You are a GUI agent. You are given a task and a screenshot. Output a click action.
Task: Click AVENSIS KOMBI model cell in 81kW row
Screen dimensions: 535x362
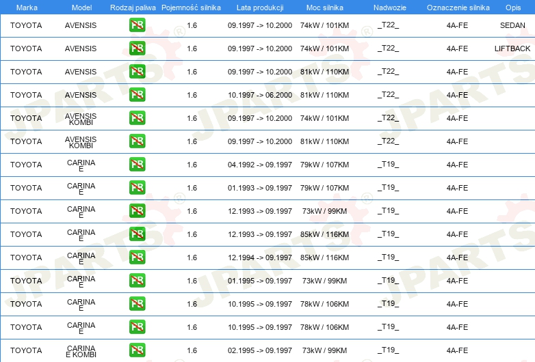pyautogui.click(x=81, y=142)
